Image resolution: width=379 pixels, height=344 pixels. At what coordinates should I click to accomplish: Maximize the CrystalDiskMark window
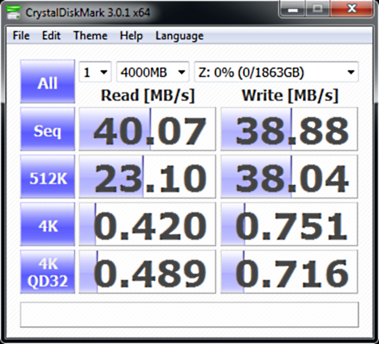[x=318, y=9]
